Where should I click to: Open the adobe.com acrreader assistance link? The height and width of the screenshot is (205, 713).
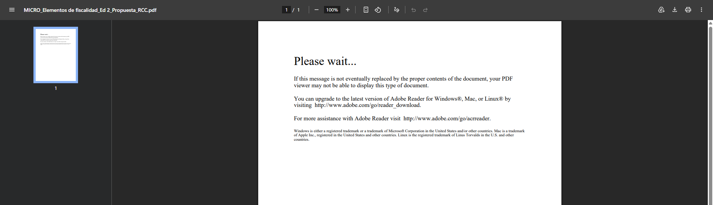[x=446, y=118]
